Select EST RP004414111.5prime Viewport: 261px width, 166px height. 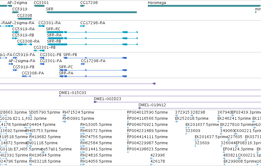tap(147, 137)
